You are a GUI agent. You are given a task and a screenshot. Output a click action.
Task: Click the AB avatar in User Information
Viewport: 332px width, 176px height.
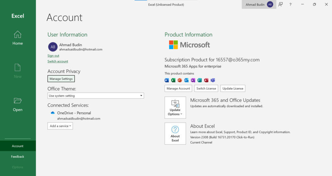point(53,47)
